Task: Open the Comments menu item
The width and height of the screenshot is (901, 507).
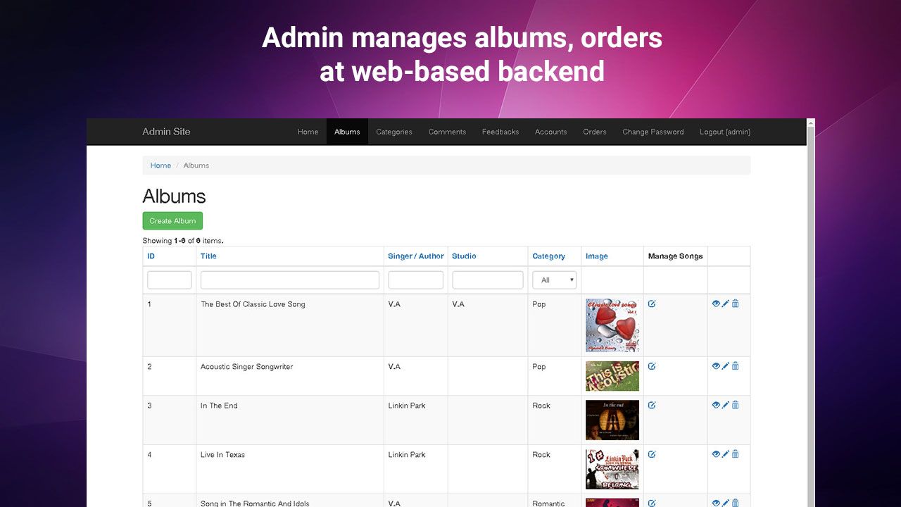Action: (447, 132)
